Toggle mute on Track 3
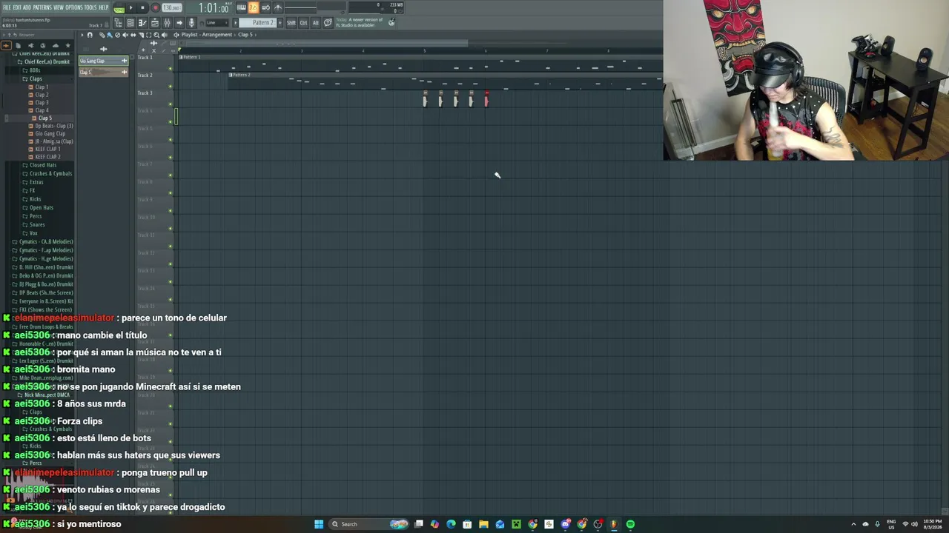Viewport: 949px width, 533px height. pyautogui.click(x=171, y=104)
